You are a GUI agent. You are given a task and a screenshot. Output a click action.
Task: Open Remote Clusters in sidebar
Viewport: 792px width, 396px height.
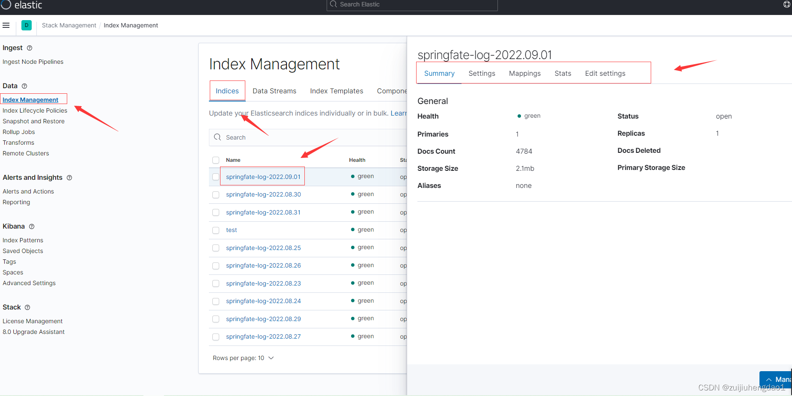(x=26, y=153)
